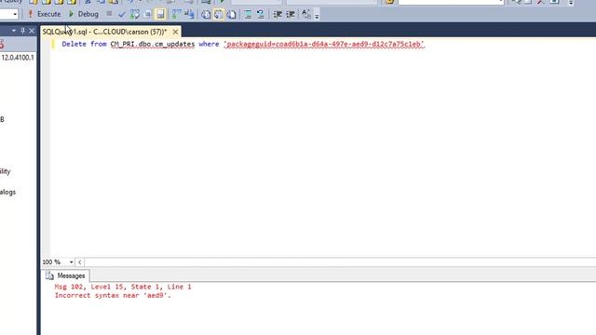Click 'Incorrect syntax near aed9' message
This screenshot has width=596, height=335.
(113, 296)
